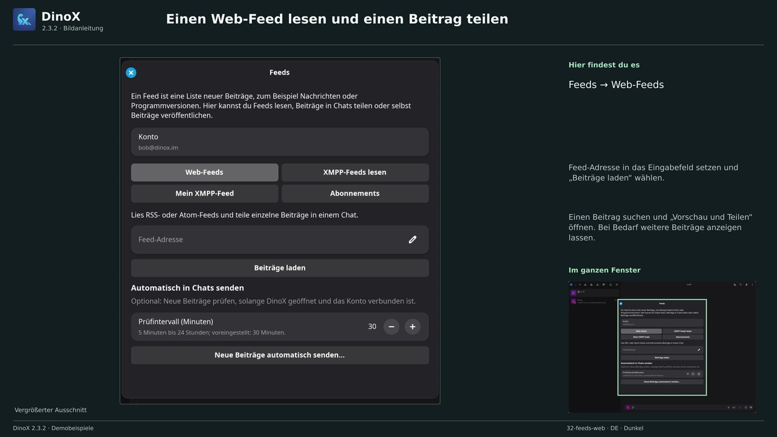Image resolution: width=777 pixels, height=437 pixels.
Task: Click the pencil icon in Feed-Adresse field
Action: (x=413, y=240)
